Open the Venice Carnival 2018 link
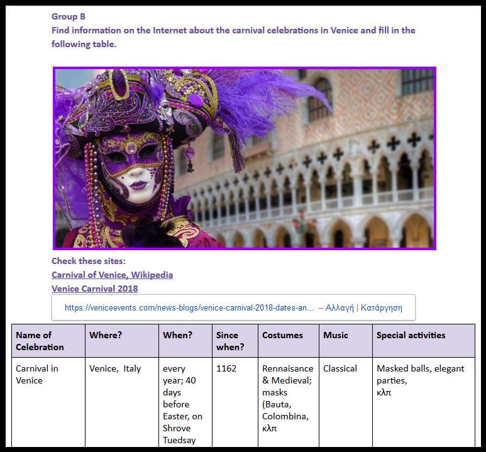This screenshot has height=452, width=486. pyautogui.click(x=94, y=289)
